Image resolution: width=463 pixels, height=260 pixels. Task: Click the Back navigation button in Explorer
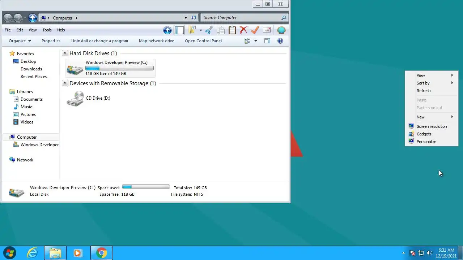[8, 18]
